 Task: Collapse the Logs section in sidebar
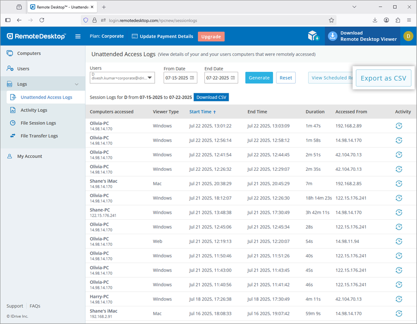click(x=77, y=84)
